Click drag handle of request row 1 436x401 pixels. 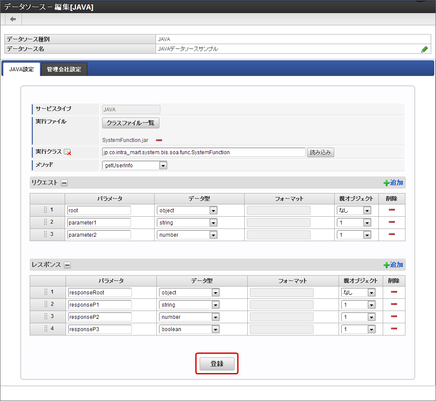coord(45,210)
